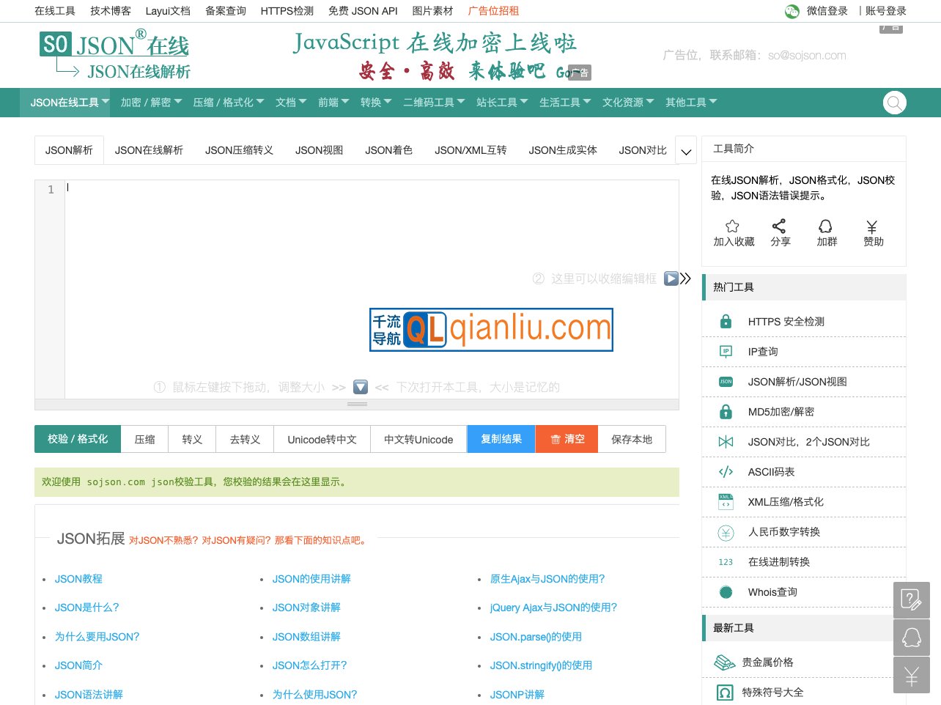Open search with the magnifier icon
The width and height of the screenshot is (941, 705).
click(x=894, y=103)
